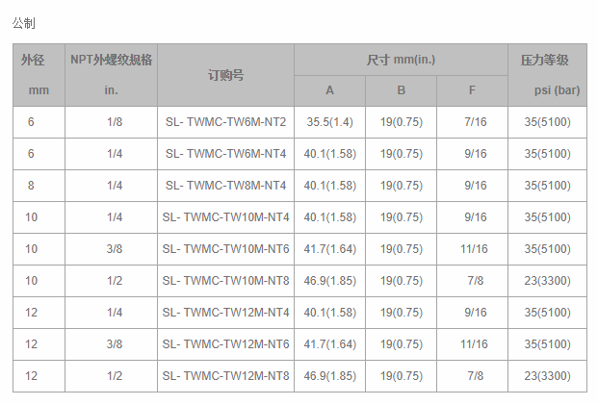Select order number SL- TWMC-TW10M-NT6
The height and width of the screenshot is (405, 598).
click(x=225, y=249)
